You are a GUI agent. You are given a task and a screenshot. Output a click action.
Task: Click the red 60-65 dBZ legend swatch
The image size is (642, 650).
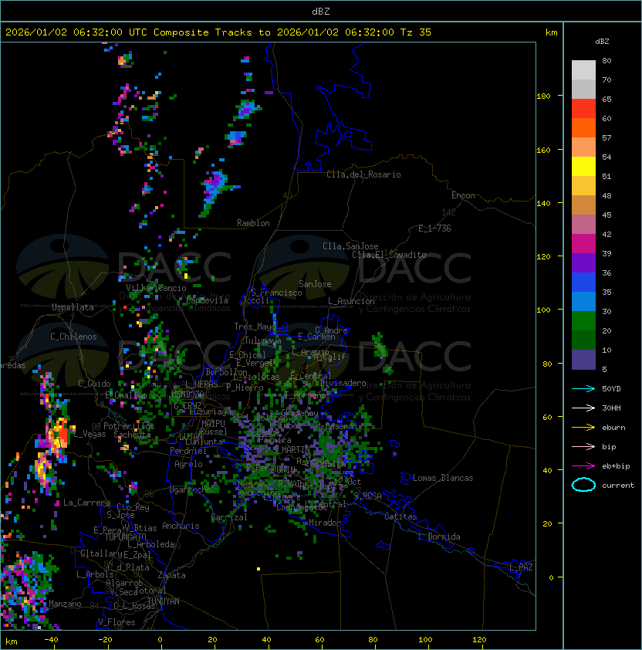[583, 108]
